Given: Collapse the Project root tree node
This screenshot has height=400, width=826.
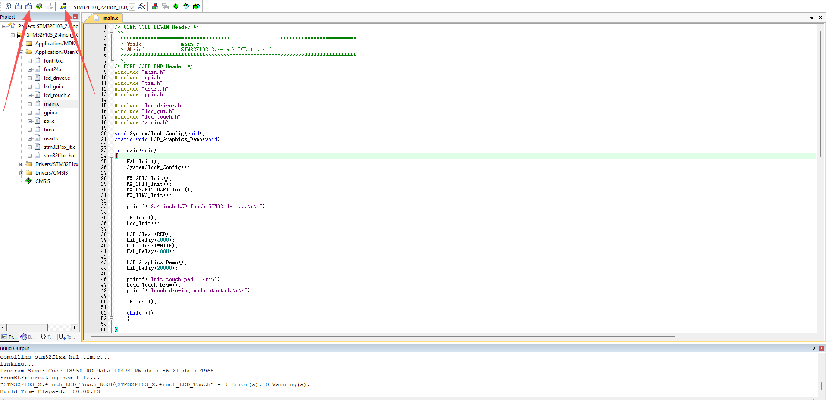Looking at the screenshot, I should pos(4,26).
